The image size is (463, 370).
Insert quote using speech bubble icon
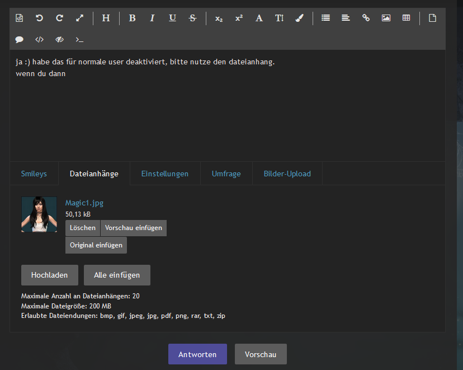[19, 40]
